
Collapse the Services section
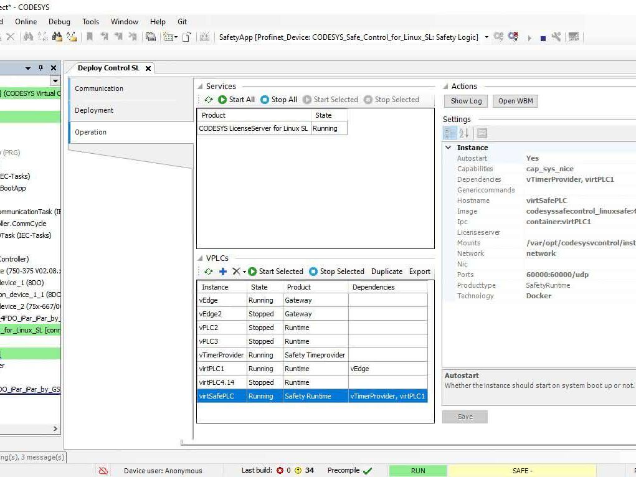(x=200, y=87)
